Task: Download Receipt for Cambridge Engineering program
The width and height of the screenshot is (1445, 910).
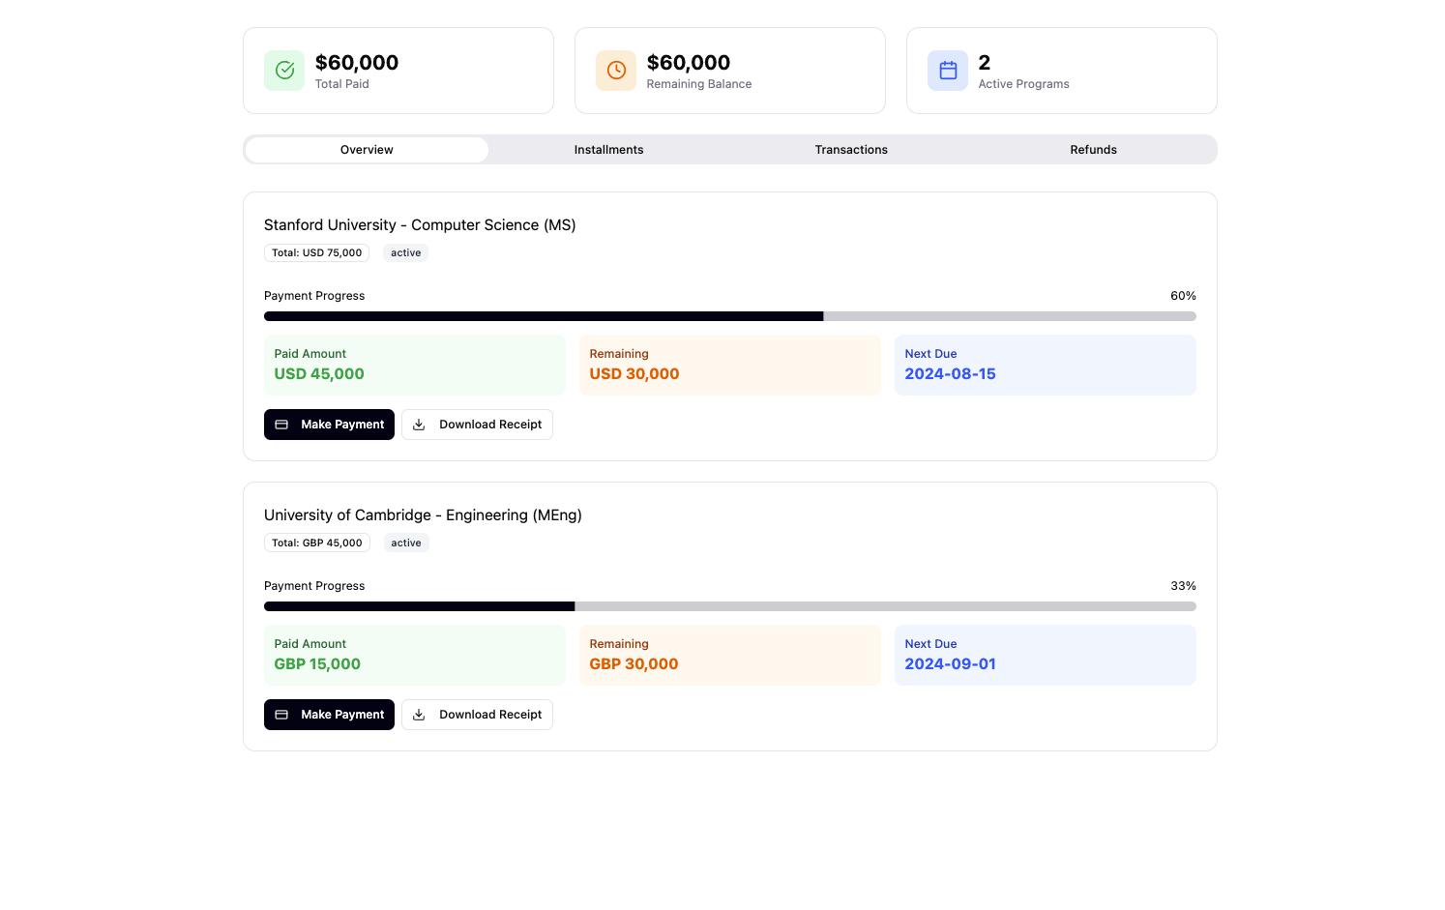Action: (478, 715)
